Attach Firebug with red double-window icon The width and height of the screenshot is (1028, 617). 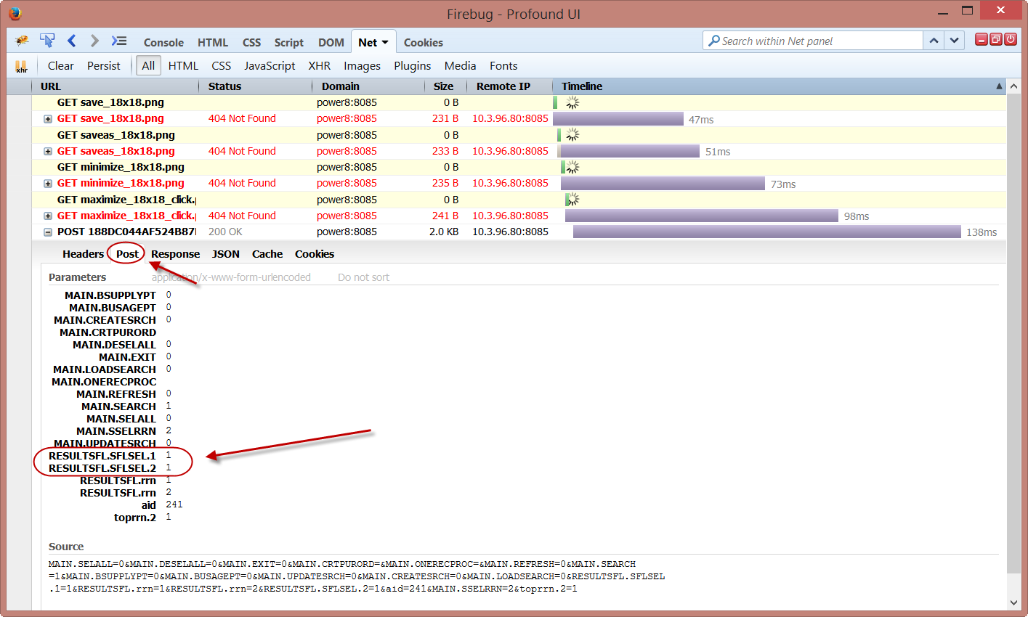pos(995,39)
